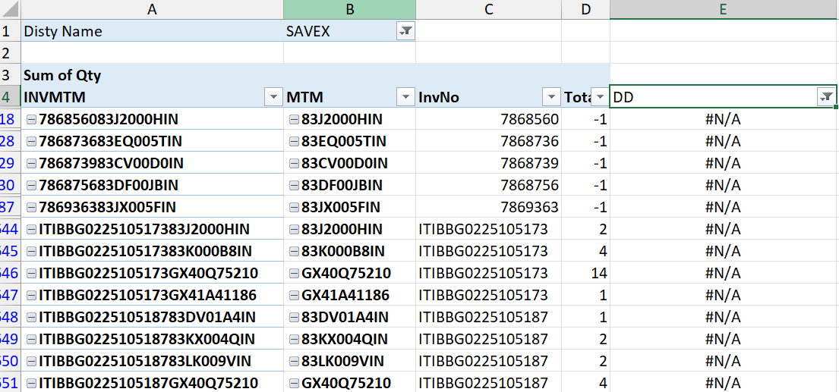839x392 pixels.
Task: Open the Total column filter dropdown
Action: click(600, 97)
